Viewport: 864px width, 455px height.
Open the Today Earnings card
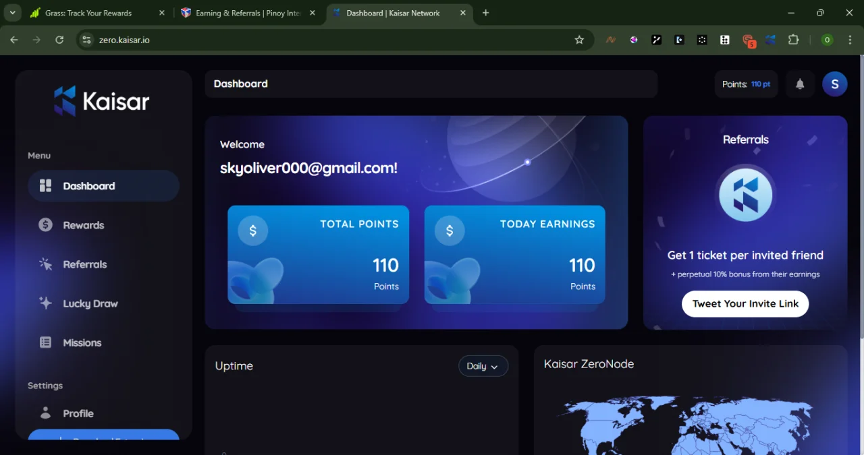click(514, 255)
